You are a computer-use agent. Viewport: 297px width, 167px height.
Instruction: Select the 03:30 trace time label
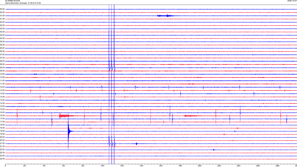(2, 32)
